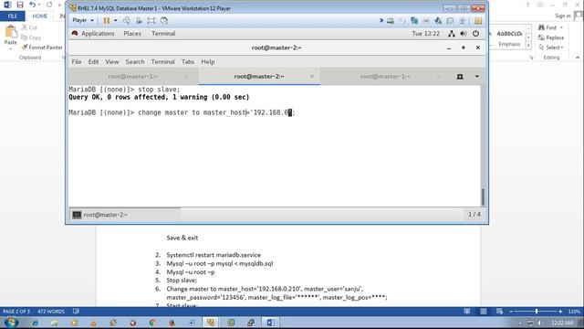The height and width of the screenshot is (329, 584).
Task: Click Replace in Word Editing group
Action: (x=551, y=37)
